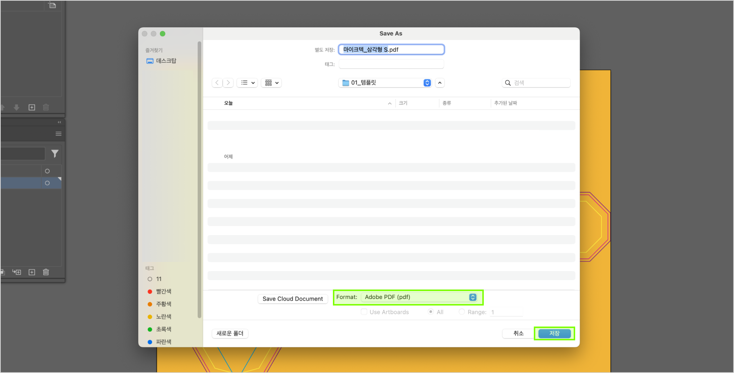Collapse the panel with double-arrow icon
Screen dimensions: 734x373
pyautogui.click(x=59, y=122)
